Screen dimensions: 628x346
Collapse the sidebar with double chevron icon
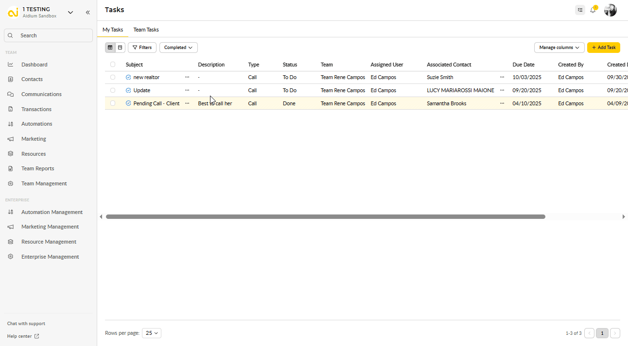click(x=87, y=13)
